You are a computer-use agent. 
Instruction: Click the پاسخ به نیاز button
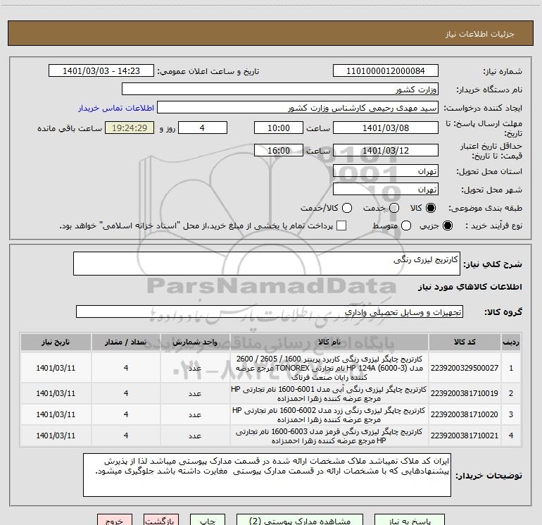410,520
